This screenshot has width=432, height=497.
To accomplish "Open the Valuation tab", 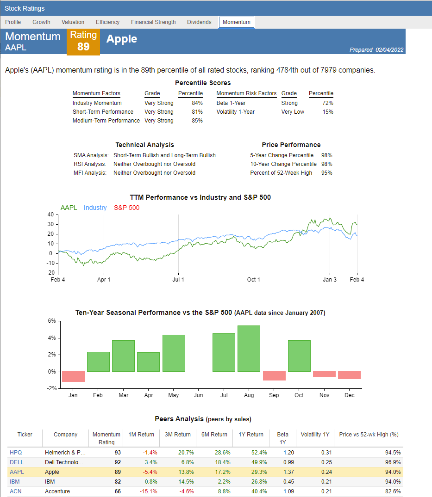I will pyautogui.click(x=73, y=22).
